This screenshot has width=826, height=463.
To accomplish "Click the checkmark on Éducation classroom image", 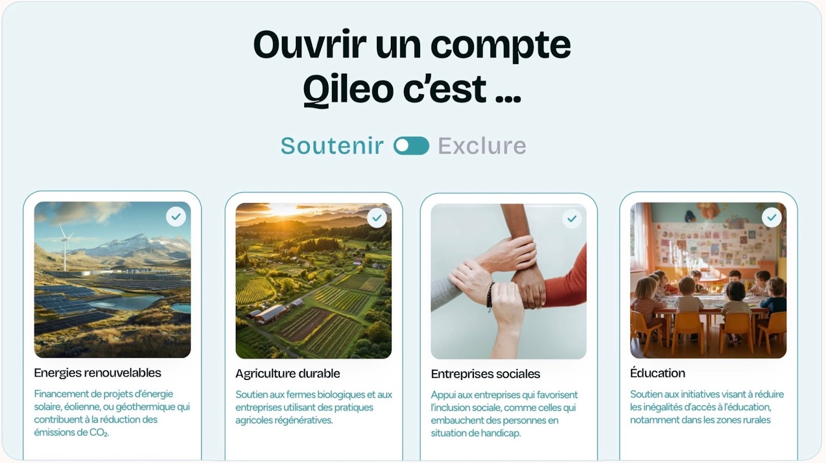I will click(x=771, y=218).
